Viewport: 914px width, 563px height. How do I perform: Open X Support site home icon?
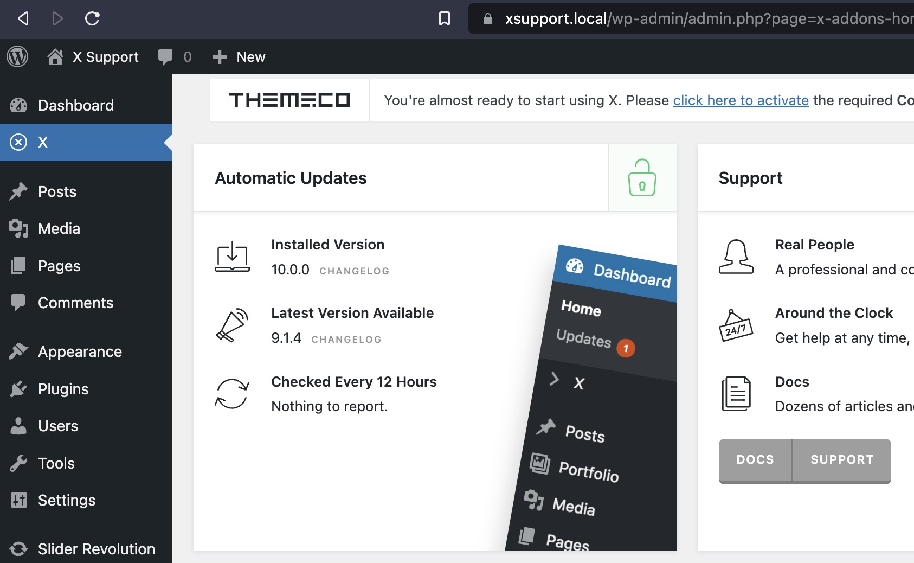click(55, 57)
